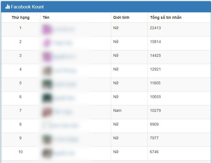
Task: Select message count 10655
Action: click(155, 97)
